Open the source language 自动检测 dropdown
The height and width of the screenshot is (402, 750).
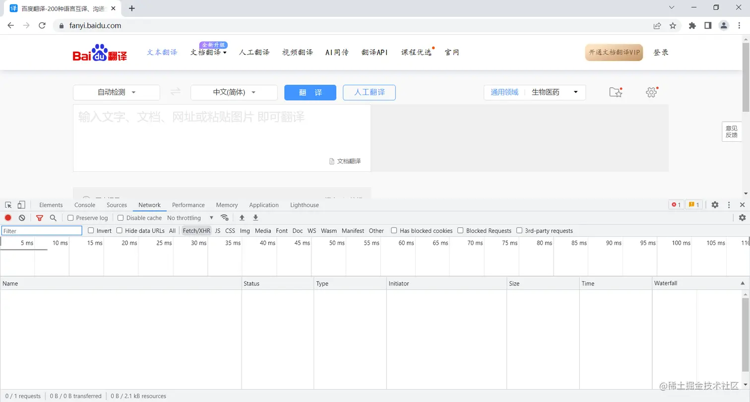click(x=117, y=92)
